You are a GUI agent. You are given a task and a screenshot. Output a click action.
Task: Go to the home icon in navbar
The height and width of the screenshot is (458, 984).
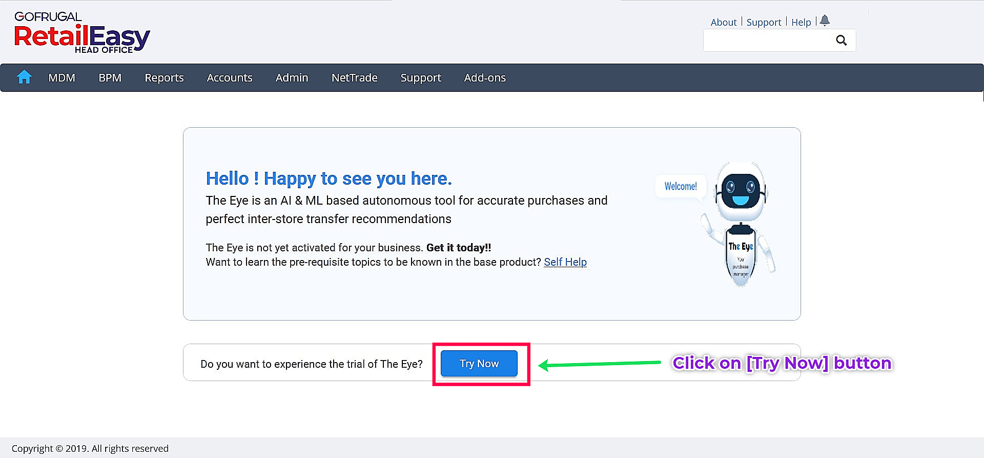(x=24, y=77)
